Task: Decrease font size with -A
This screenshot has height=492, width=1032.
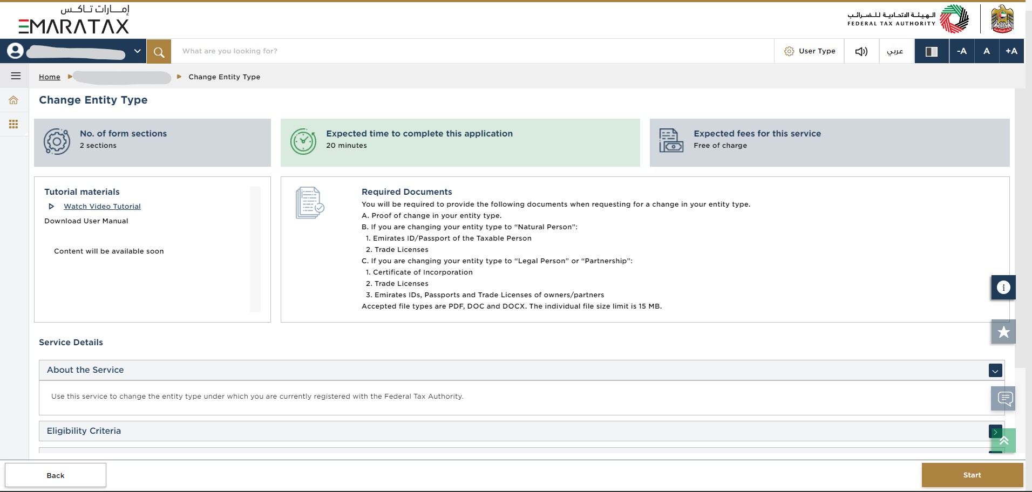Action: pyautogui.click(x=961, y=51)
